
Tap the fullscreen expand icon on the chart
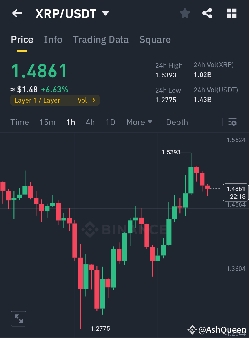(x=18, y=319)
